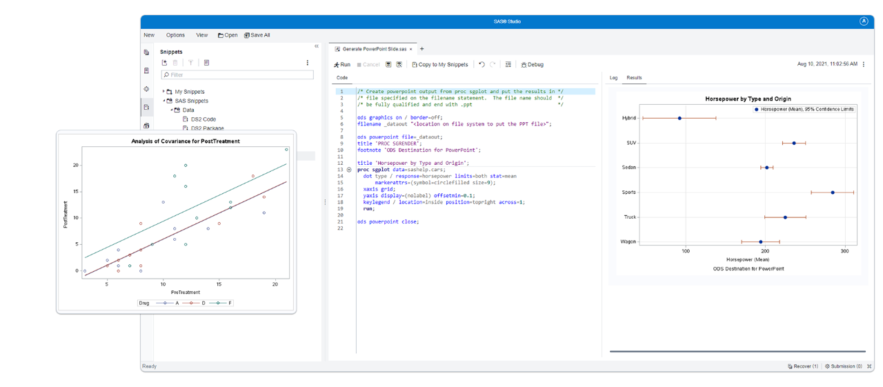Open the Options menu
The height and width of the screenshot is (387, 883).
click(x=175, y=35)
